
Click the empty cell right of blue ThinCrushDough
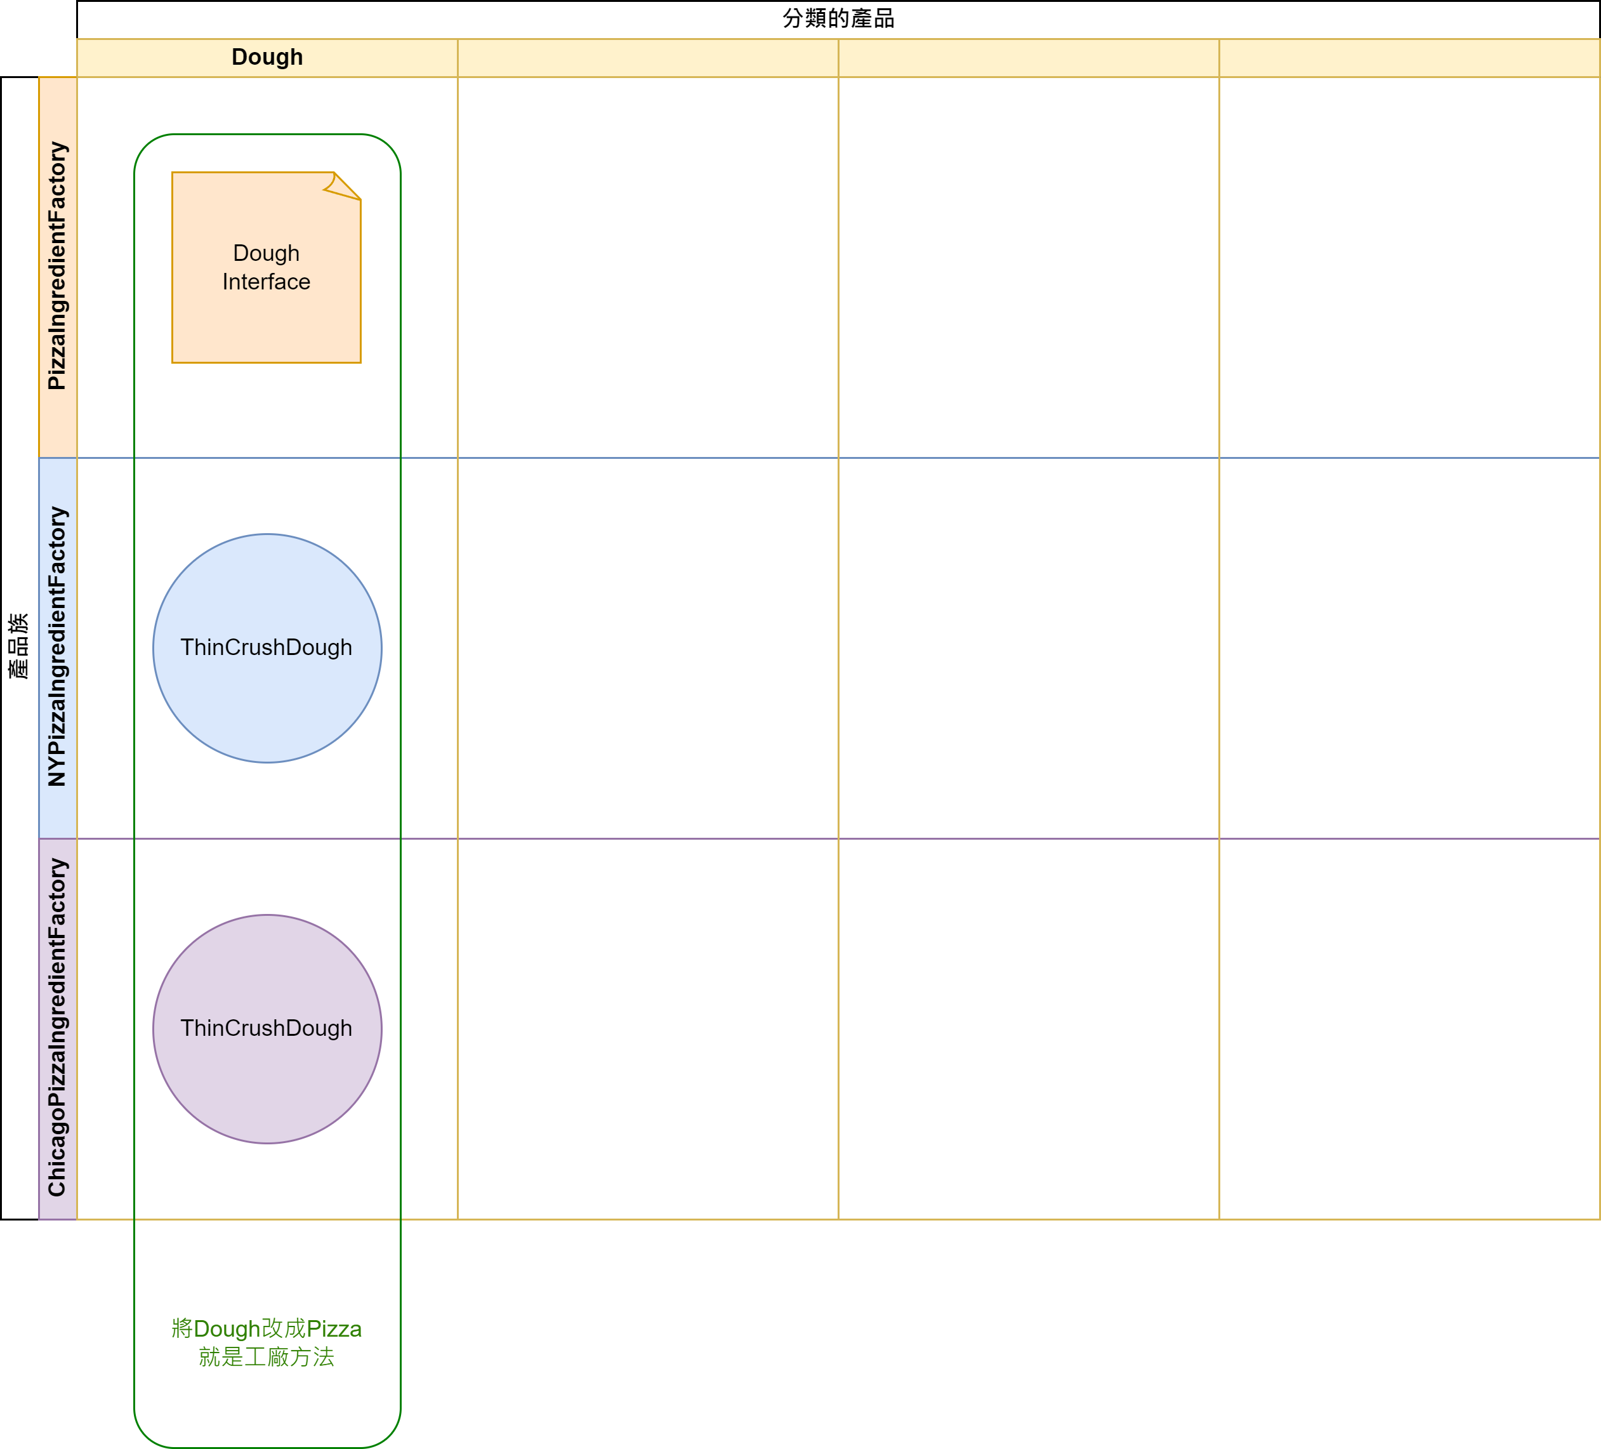coord(647,647)
